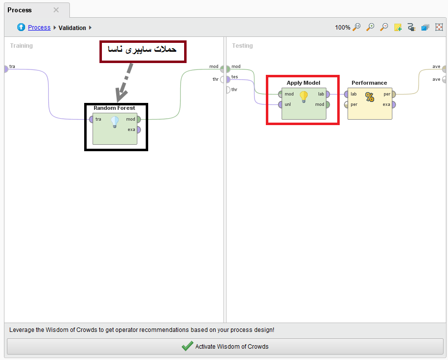Click the Testing panel mod source port
The width and height of the screenshot is (448, 360).
228,69
